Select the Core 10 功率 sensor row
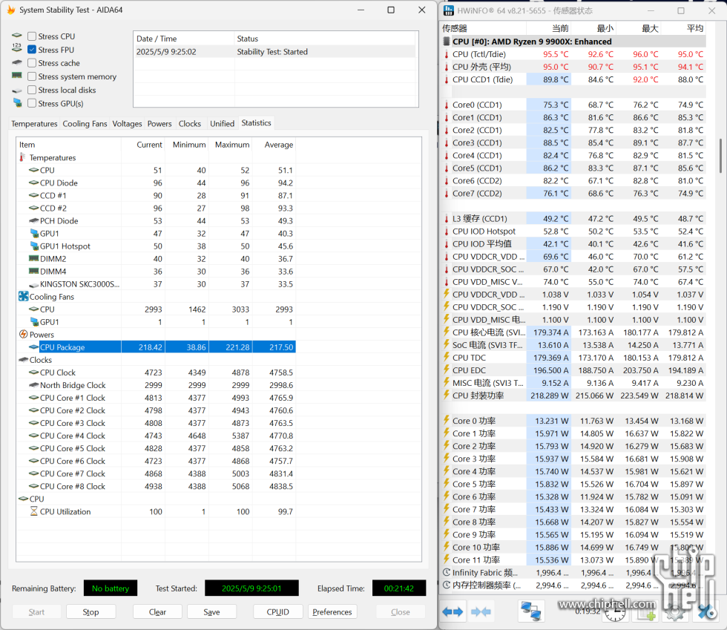 tap(573, 547)
